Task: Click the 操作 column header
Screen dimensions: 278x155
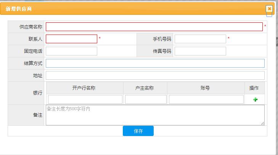Action: click(x=254, y=88)
